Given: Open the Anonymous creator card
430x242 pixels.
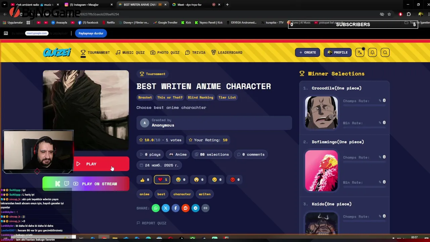Looking at the screenshot, I should (x=214, y=123).
